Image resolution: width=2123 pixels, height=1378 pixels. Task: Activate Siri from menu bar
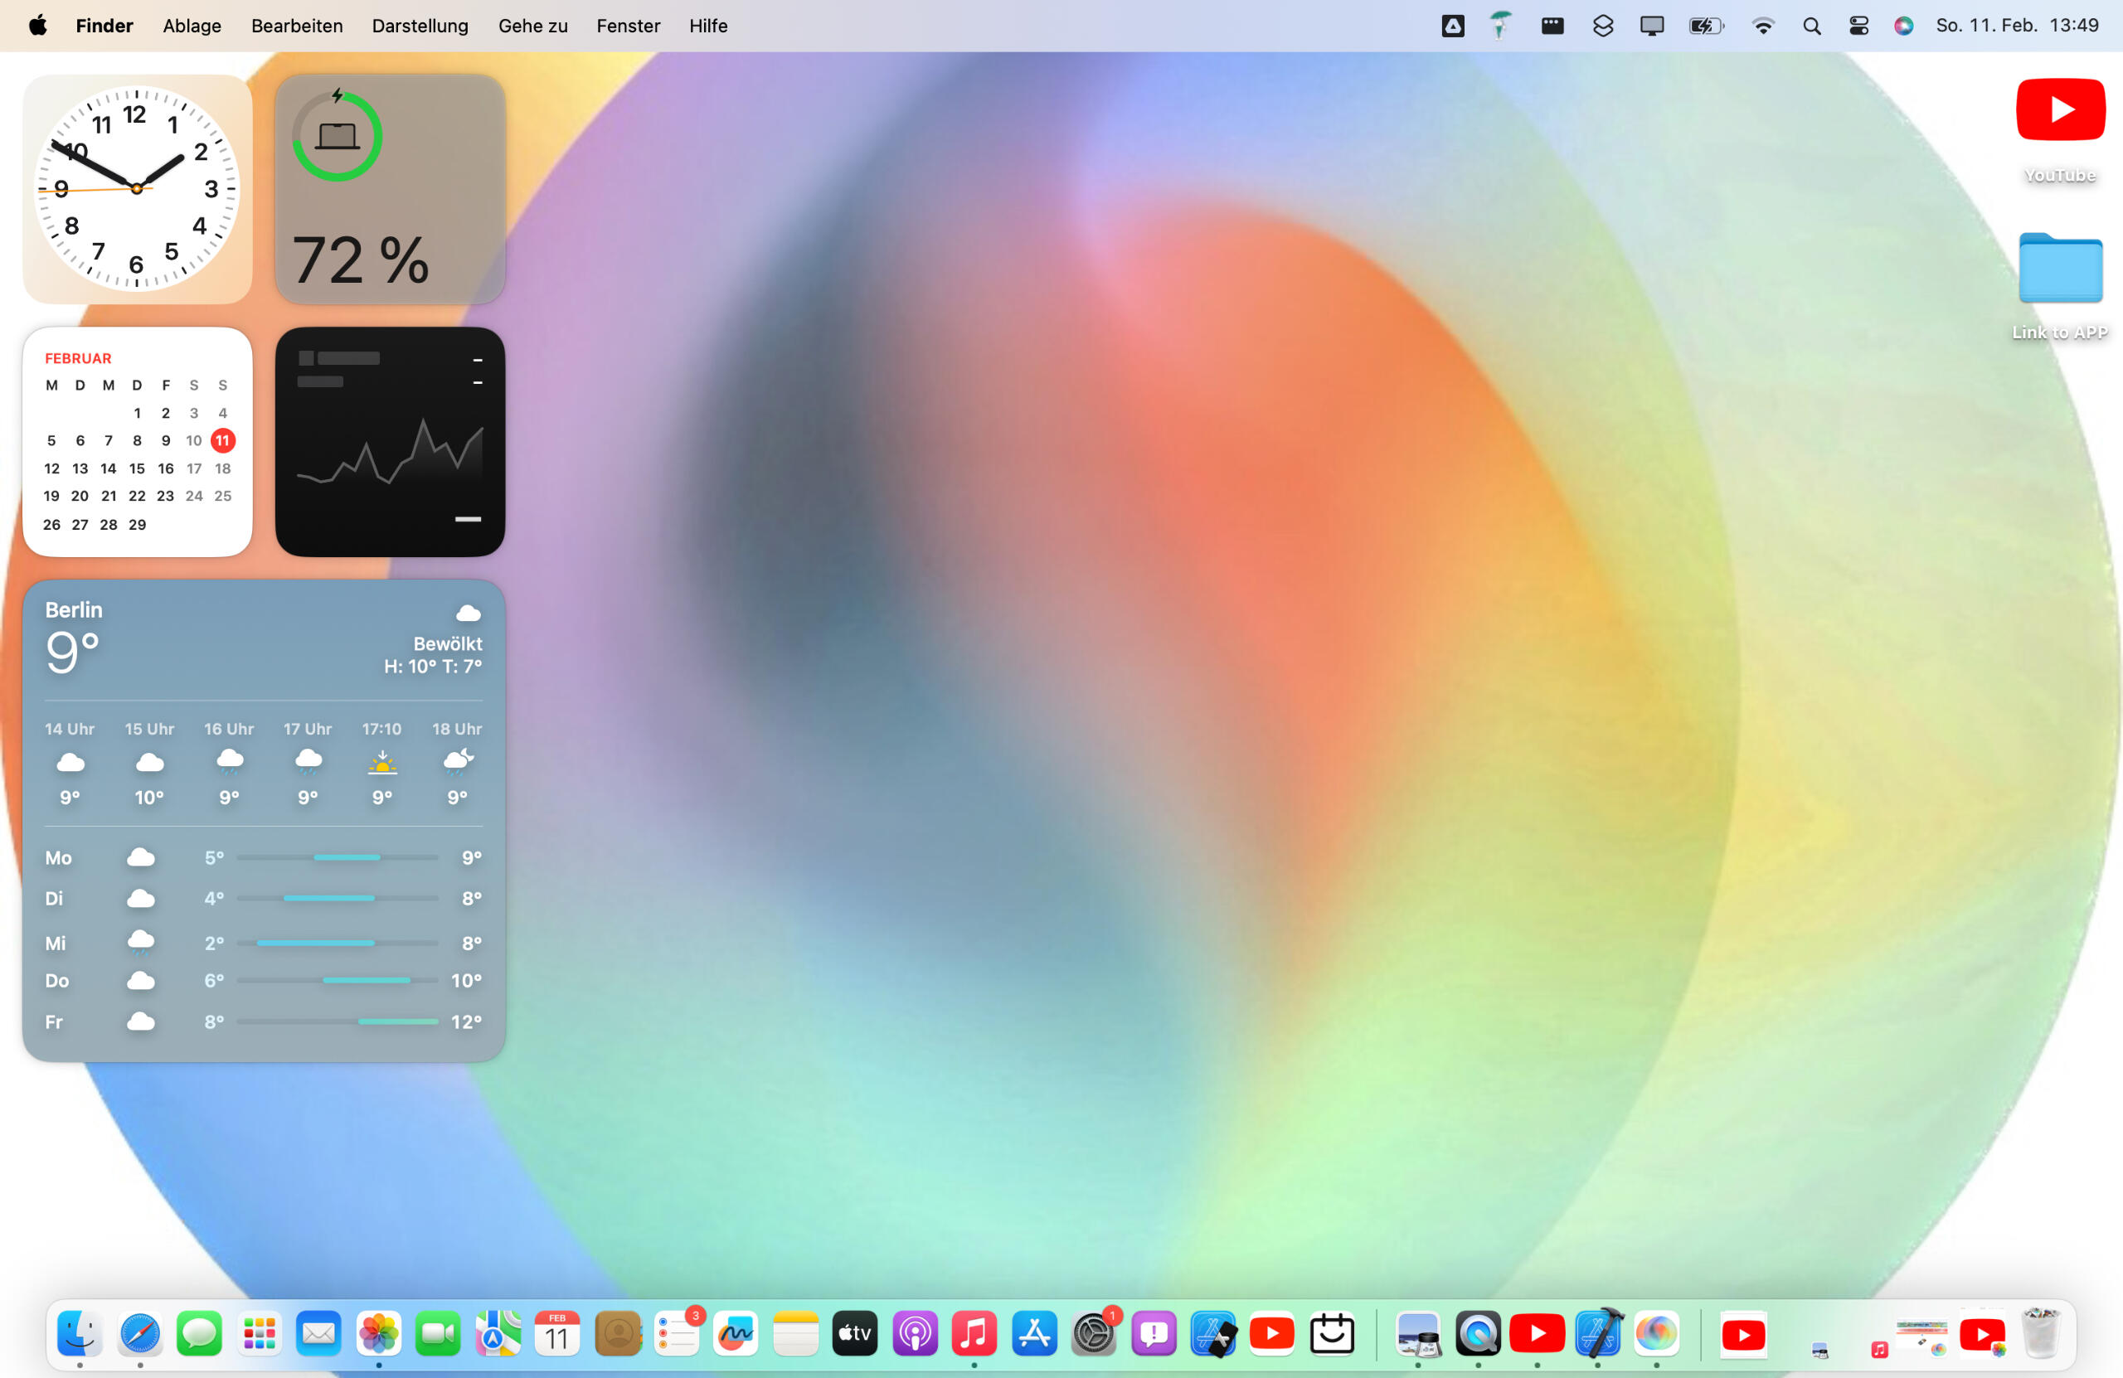click(x=1902, y=26)
